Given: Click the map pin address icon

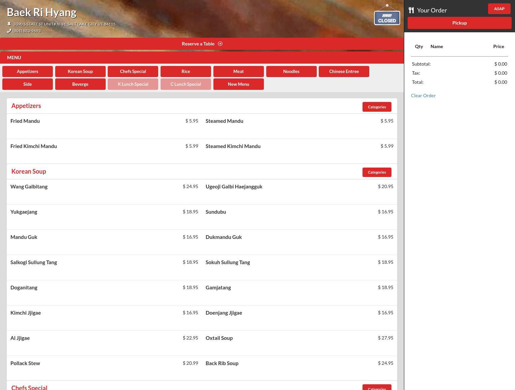Looking at the screenshot, I should click(9, 24).
